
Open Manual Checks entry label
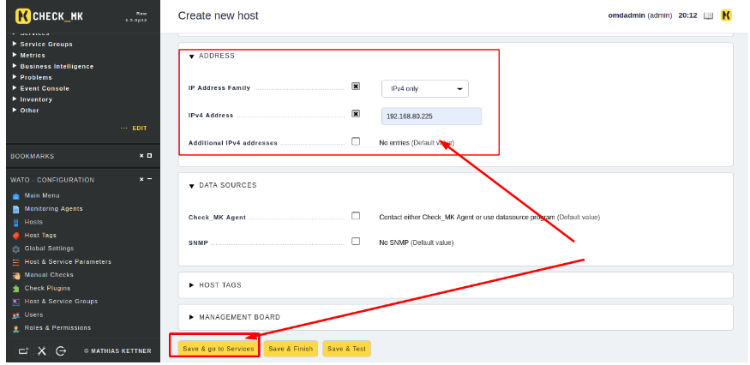coord(49,274)
